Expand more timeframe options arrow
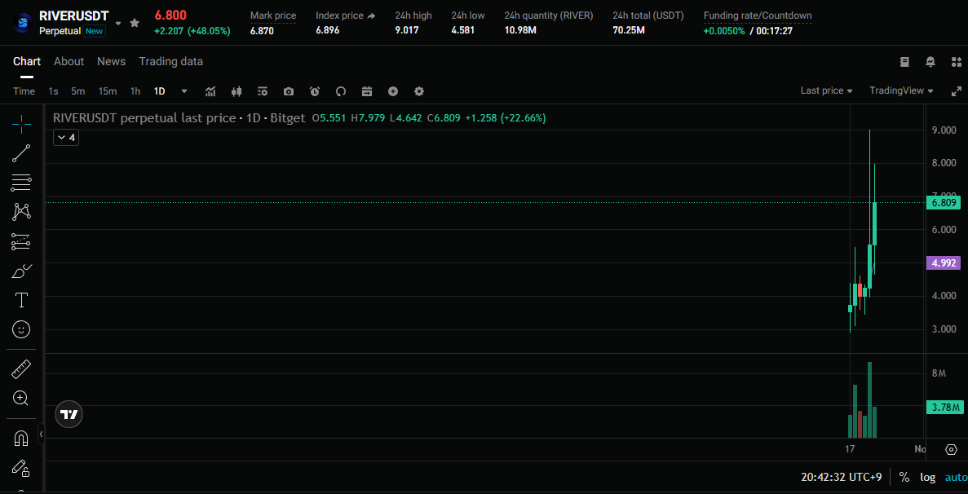Screen dimensions: 968x494 [x=184, y=91]
